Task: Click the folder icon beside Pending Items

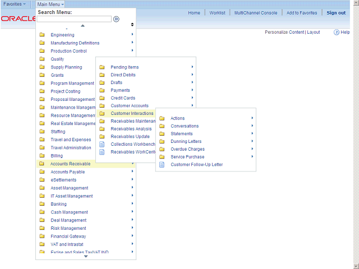Action: [x=102, y=67]
